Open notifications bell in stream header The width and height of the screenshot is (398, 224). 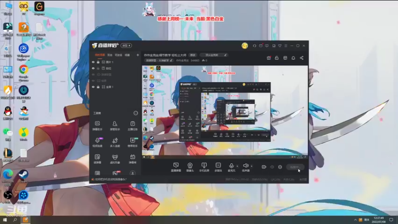(293, 58)
